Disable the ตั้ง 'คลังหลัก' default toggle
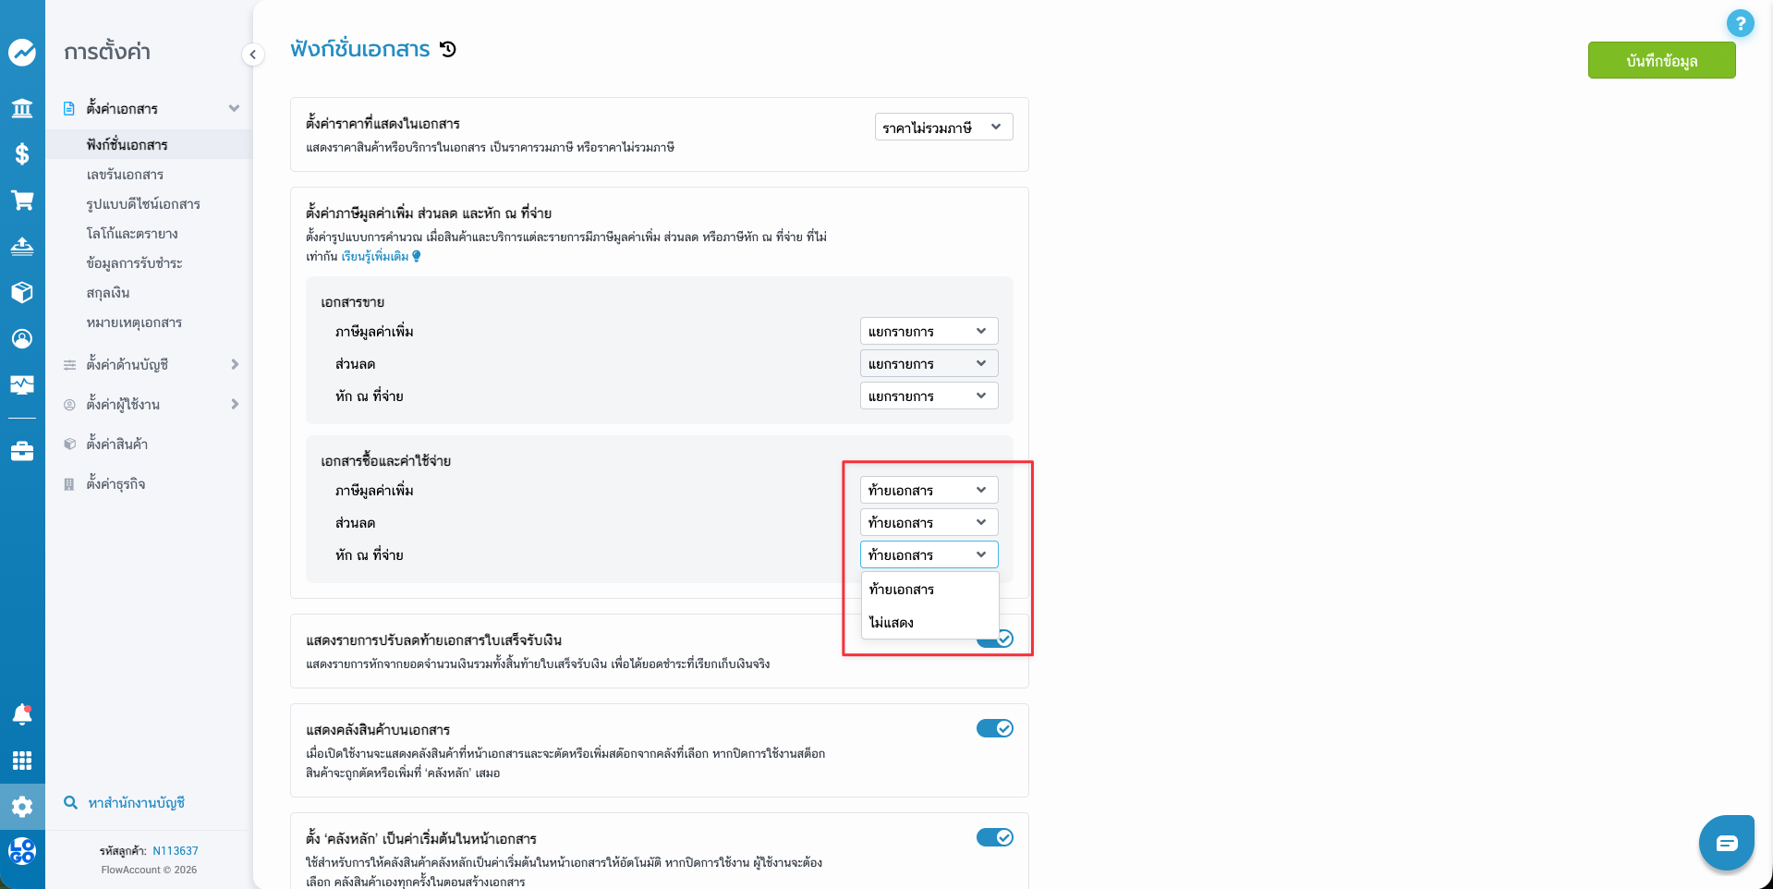 tap(995, 837)
